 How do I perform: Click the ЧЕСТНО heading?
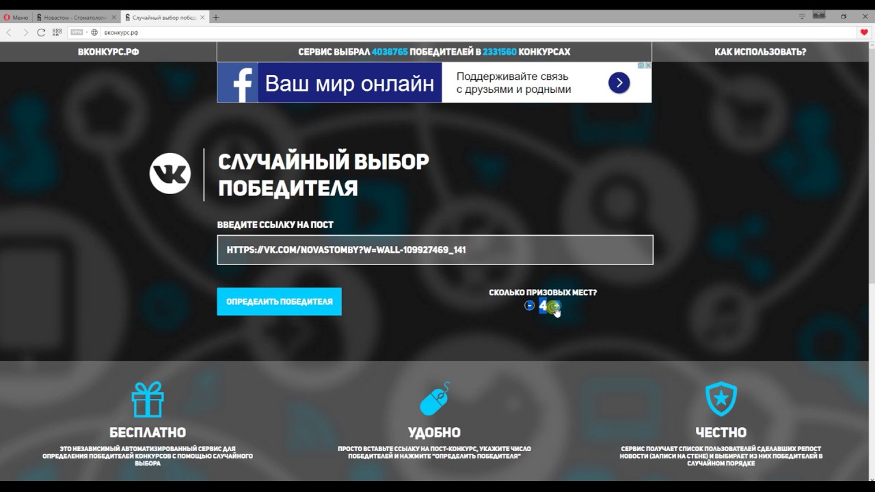[721, 433]
